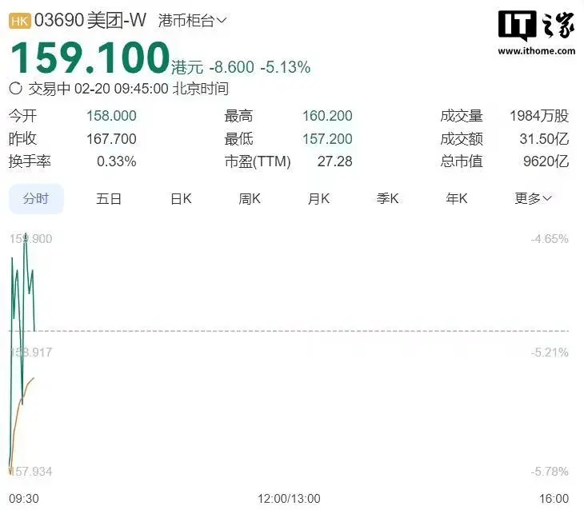Click the 今开 value 158.000
The width and height of the screenshot is (584, 510).
click(111, 116)
